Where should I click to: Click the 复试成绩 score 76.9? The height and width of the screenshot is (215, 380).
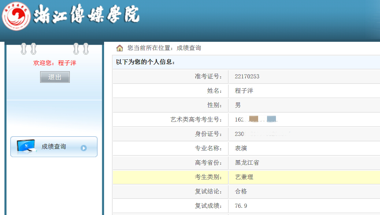pos(241,206)
